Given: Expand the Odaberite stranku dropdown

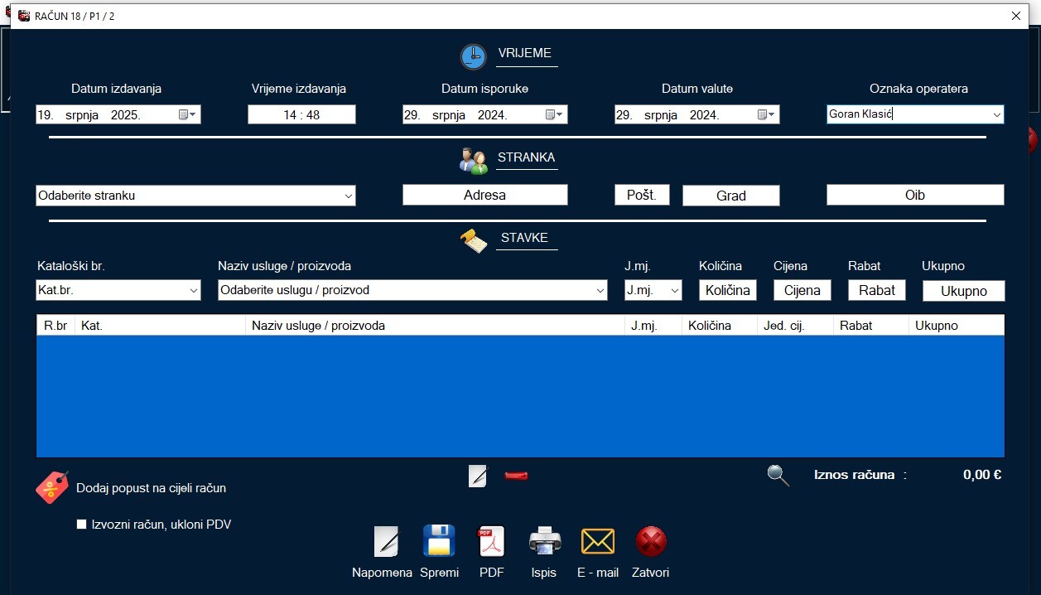Looking at the screenshot, I should click(348, 196).
